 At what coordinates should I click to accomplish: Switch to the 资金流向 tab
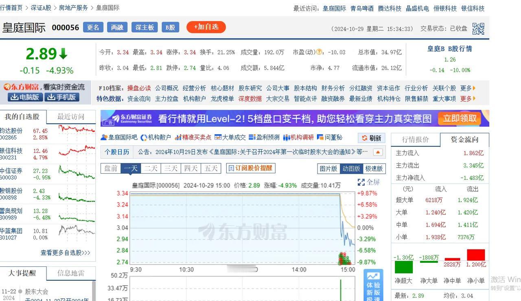(464, 140)
